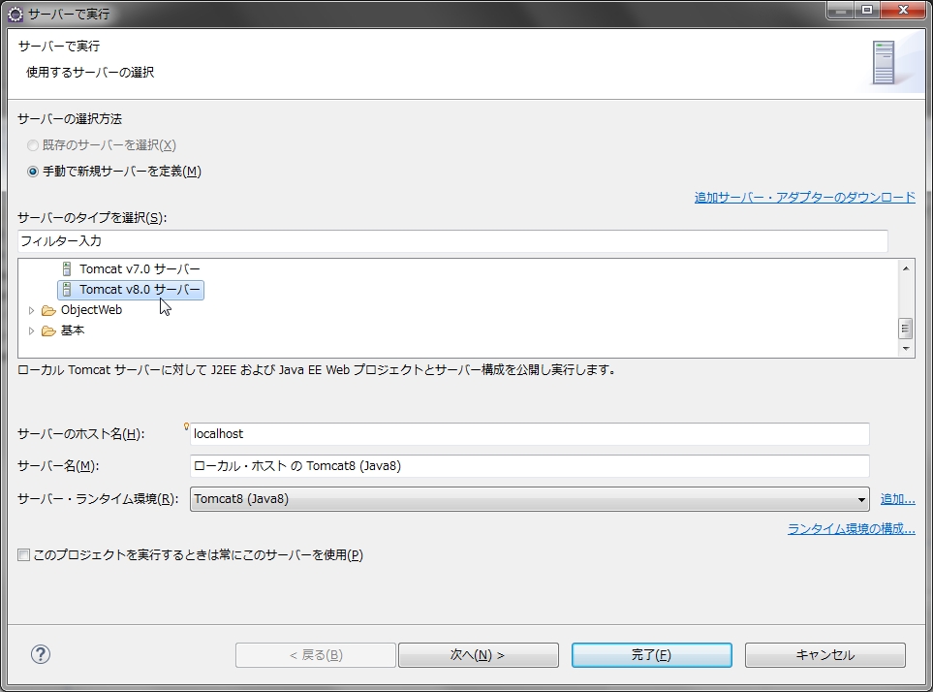The width and height of the screenshot is (933, 692).
Task: Click the 基本 folder icon
Action: [x=48, y=330]
